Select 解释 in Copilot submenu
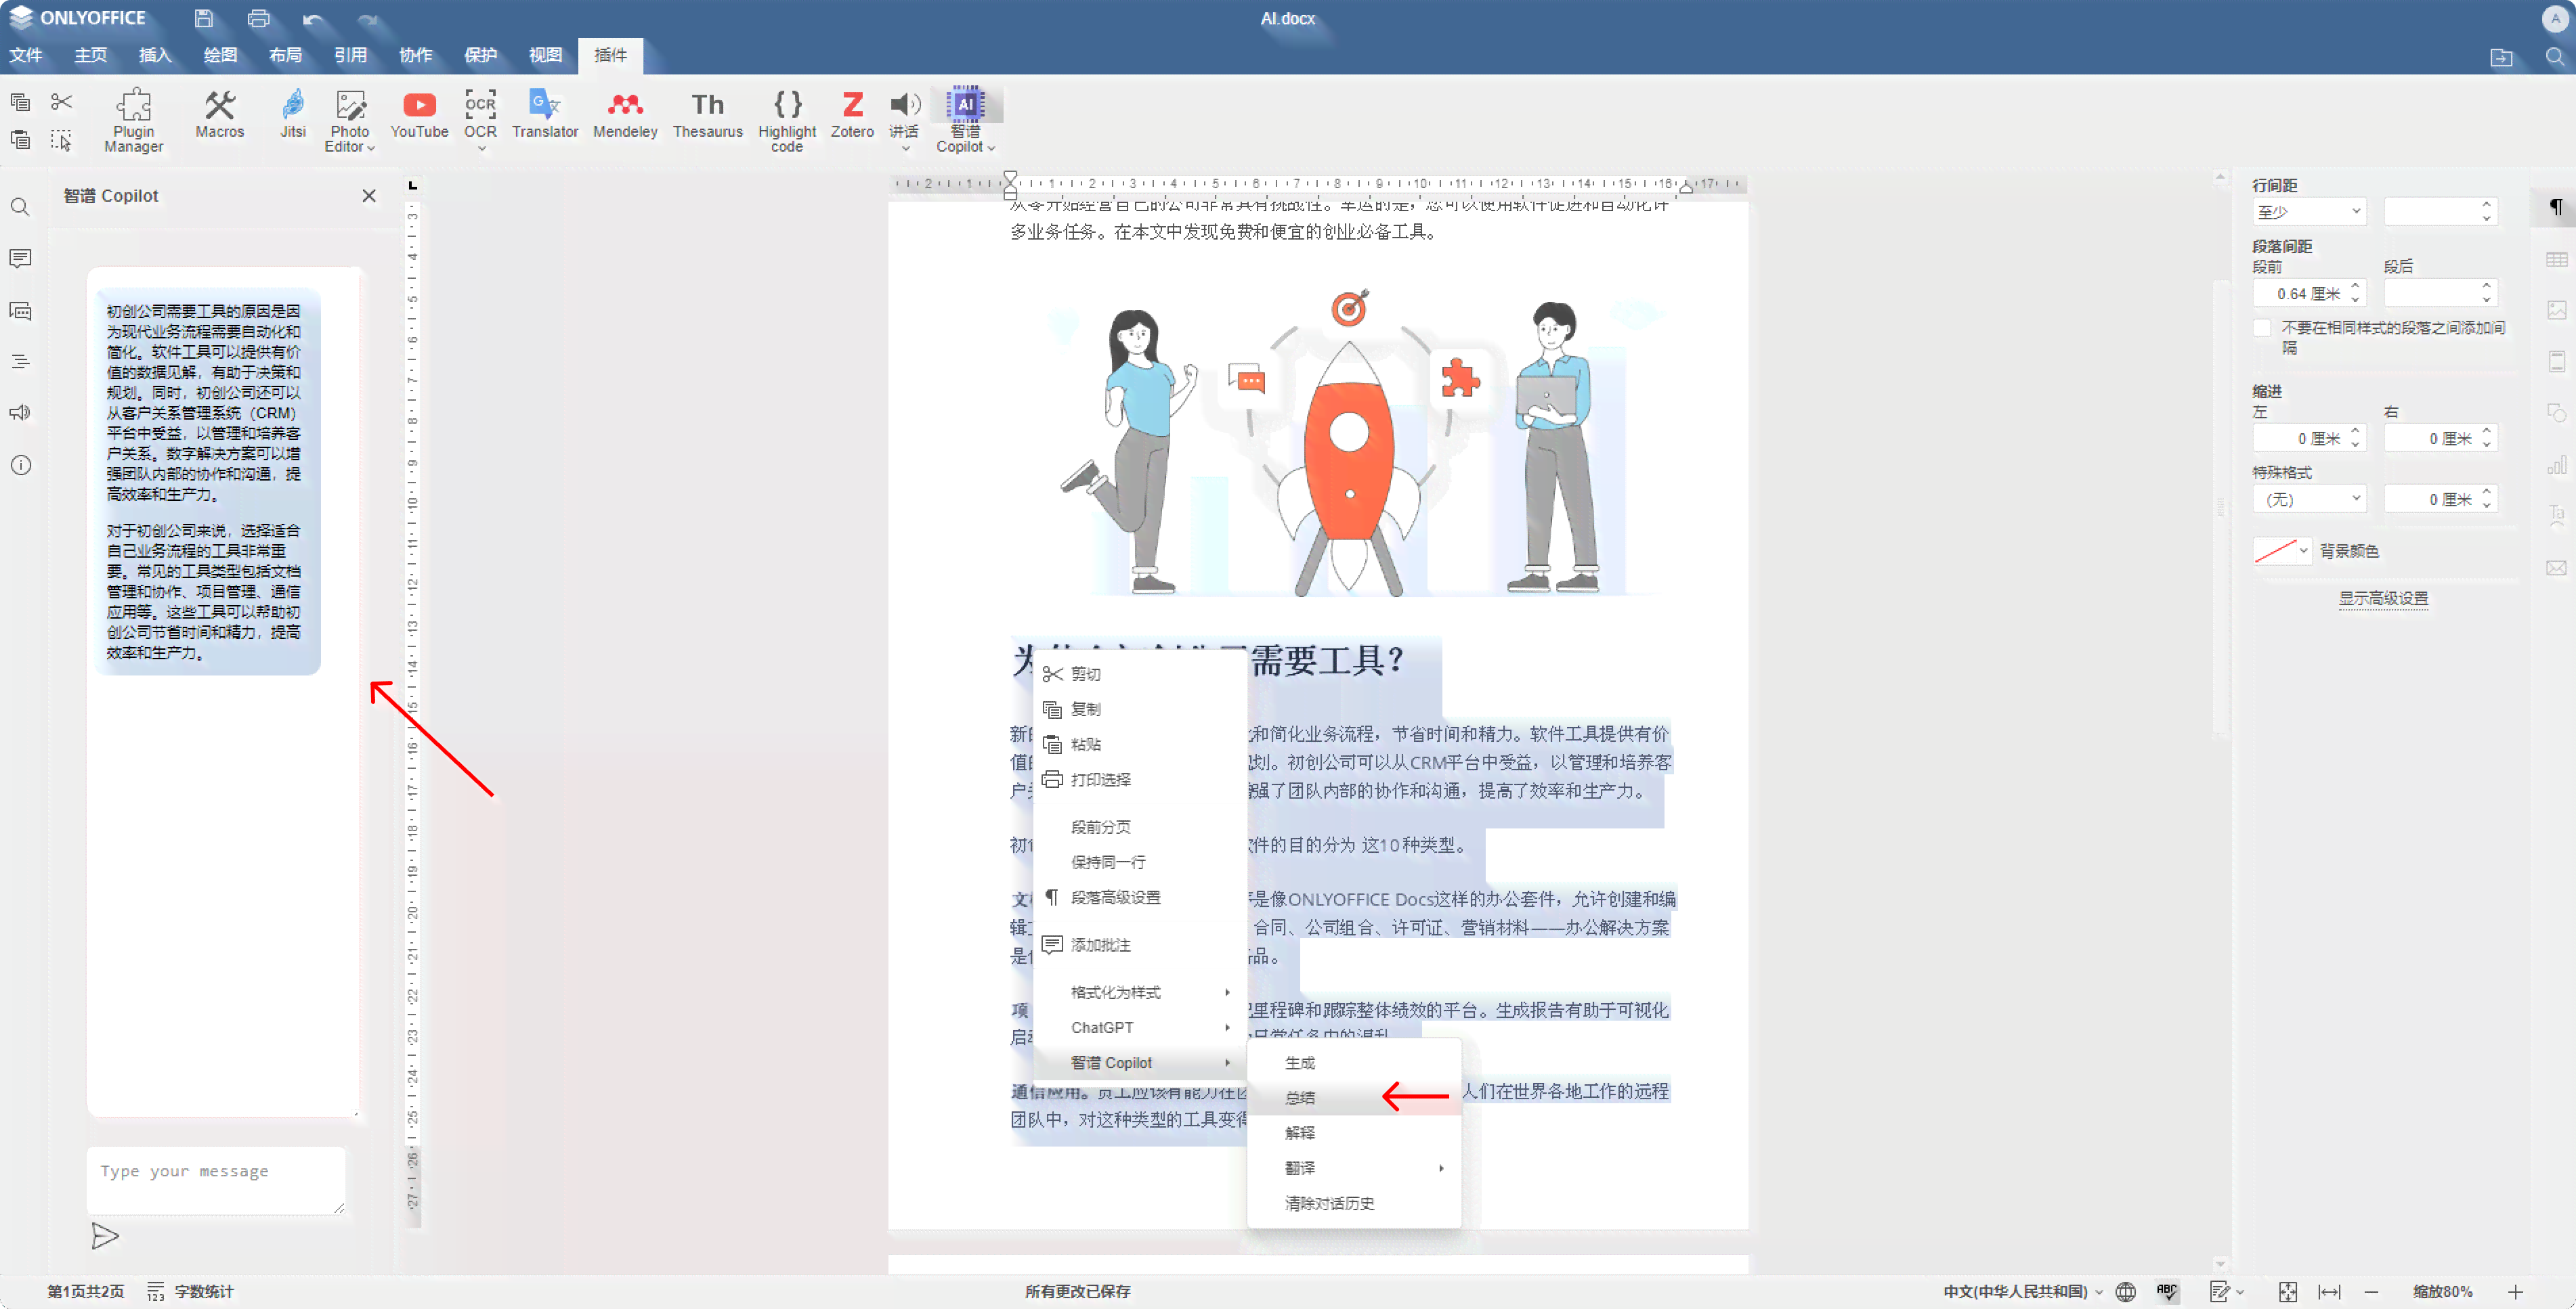Screen dimensions: 2576x1309 1354,1132
